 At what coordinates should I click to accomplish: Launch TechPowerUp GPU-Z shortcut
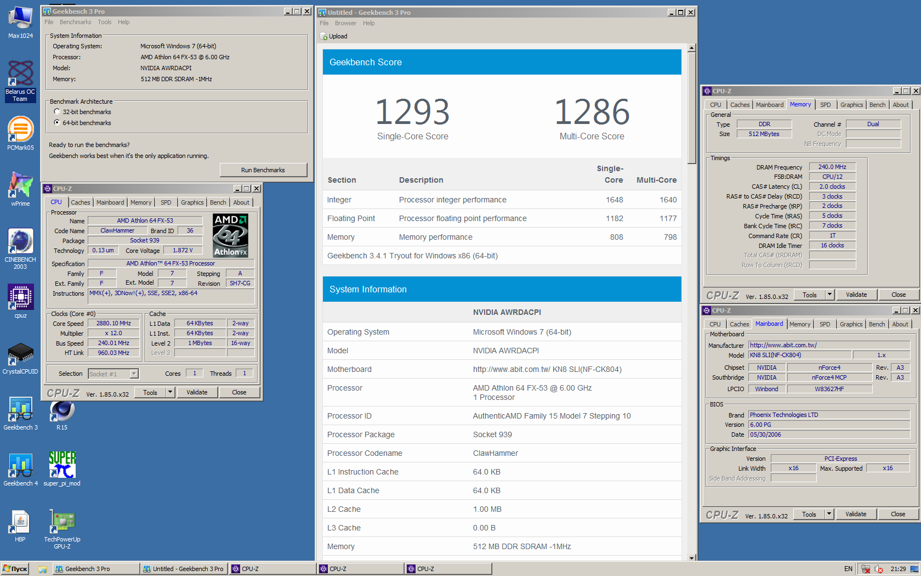(62, 528)
